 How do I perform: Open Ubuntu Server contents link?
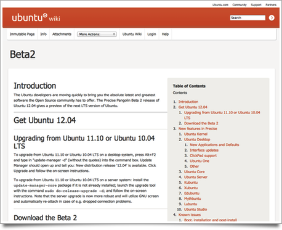tap(196, 177)
